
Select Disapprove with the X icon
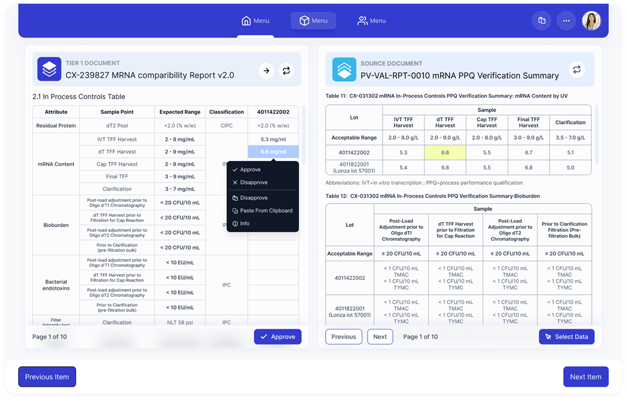(x=254, y=182)
